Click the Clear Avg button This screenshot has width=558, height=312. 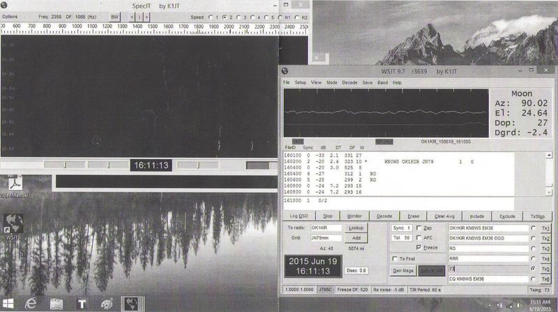(444, 216)
